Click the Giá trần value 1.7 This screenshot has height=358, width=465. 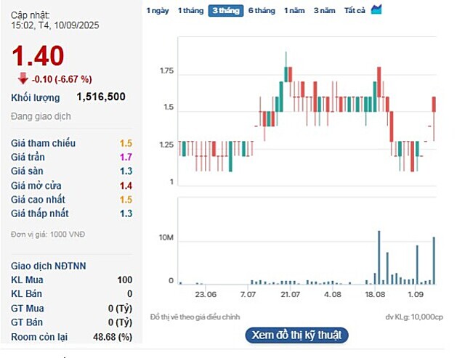(x=126, y=157)
